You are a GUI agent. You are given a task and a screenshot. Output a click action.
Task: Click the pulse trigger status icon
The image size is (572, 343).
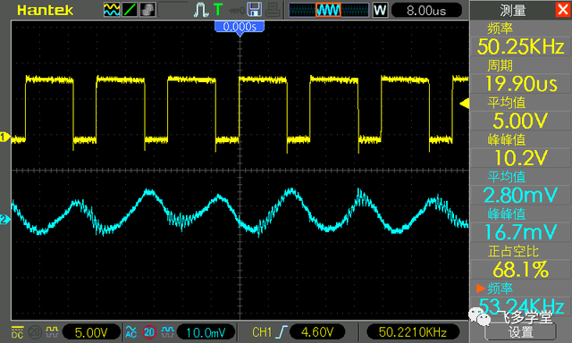200,10
